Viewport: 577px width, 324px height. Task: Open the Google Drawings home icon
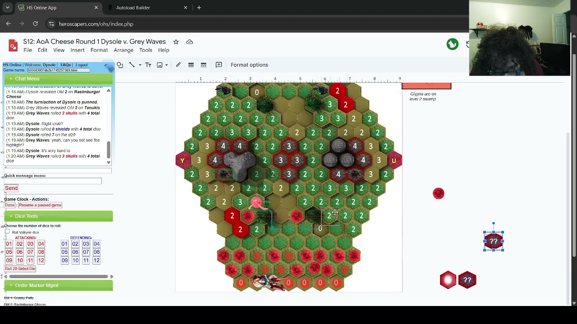pos(13,45)
